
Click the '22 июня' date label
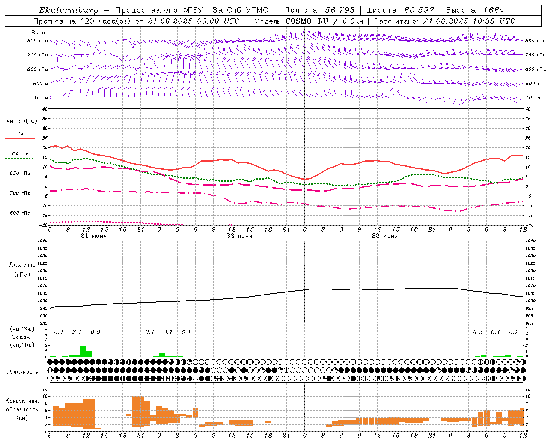pos(239,236)
